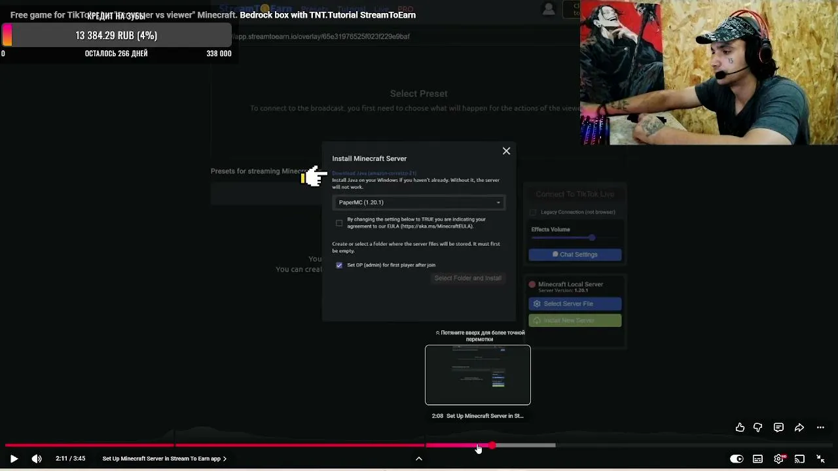
Task: Play the paused video
Action: click(x=14, y=459)
